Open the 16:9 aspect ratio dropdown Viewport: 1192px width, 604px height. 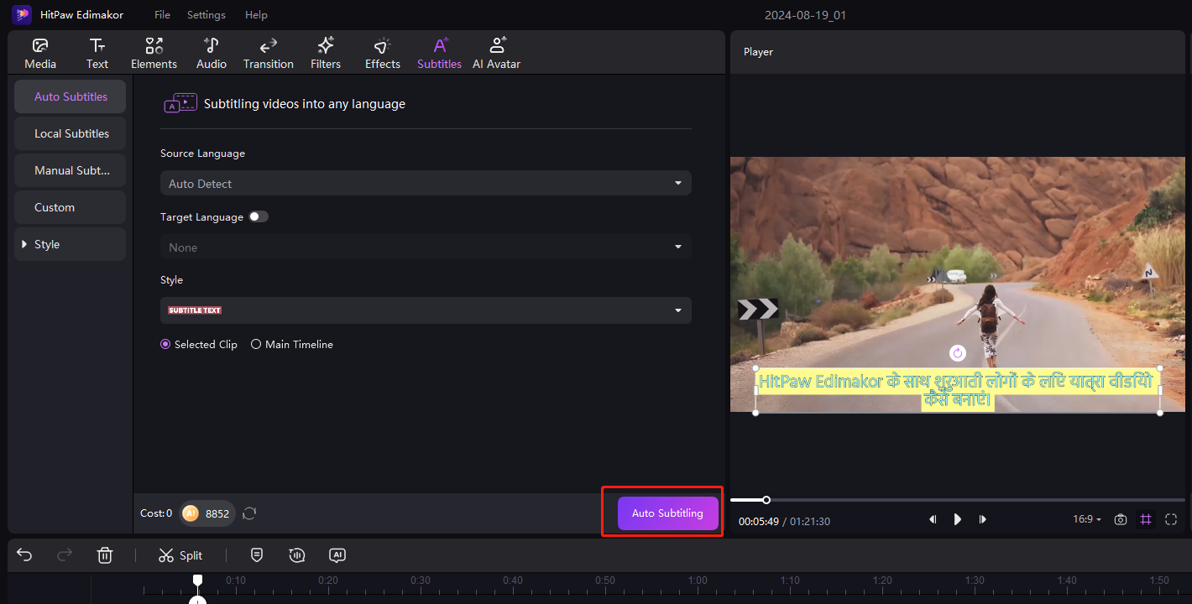click(x=1087, y=520)
